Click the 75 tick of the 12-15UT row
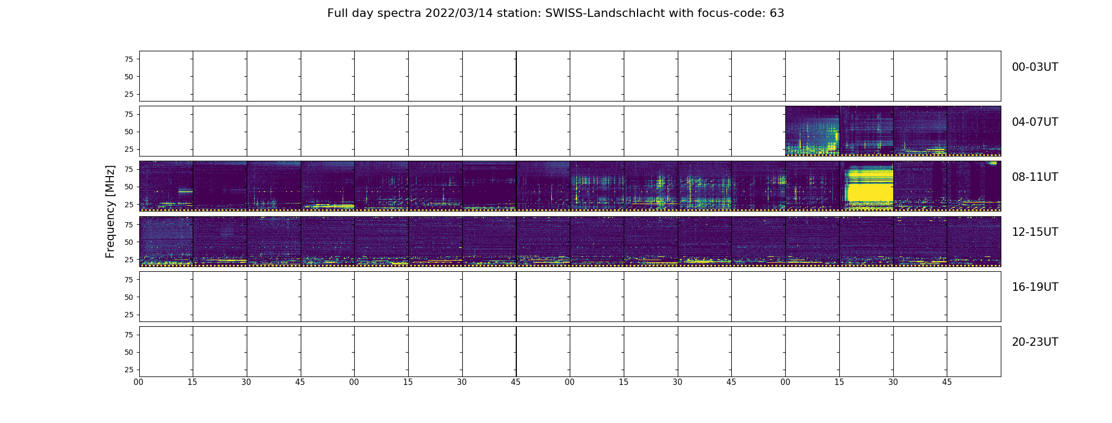 point(129,224)
